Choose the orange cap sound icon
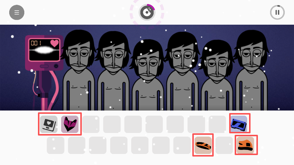The width and height of the screenshot is (294, 165). click(245, 145)
